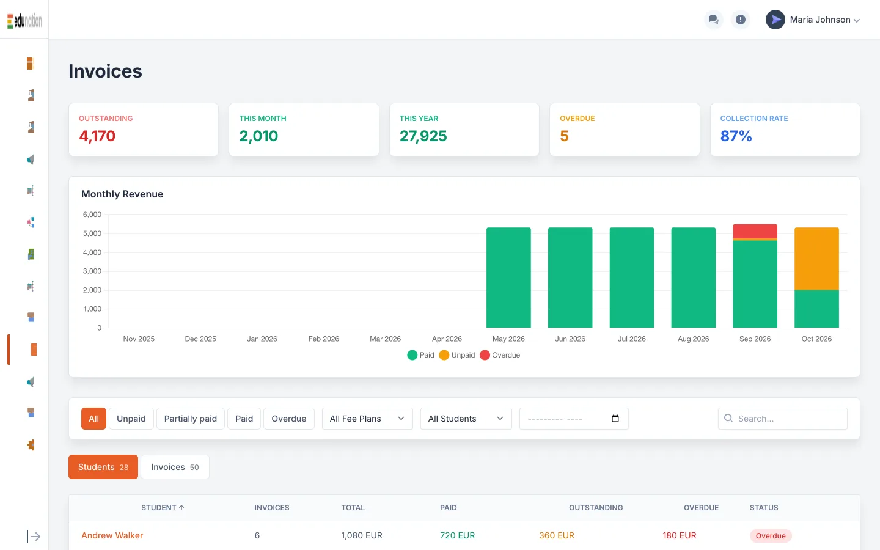880x550 pixels.
Task: Open the Andrew Walker student link
Action: tap(112, 535)
